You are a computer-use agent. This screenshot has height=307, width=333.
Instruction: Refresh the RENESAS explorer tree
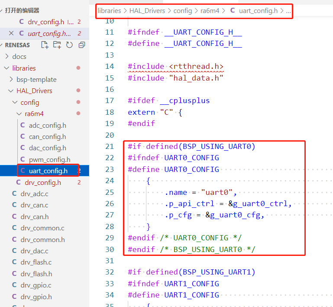coord(69,45)
